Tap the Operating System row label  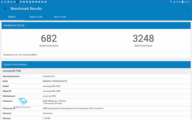tap(11, 76)
